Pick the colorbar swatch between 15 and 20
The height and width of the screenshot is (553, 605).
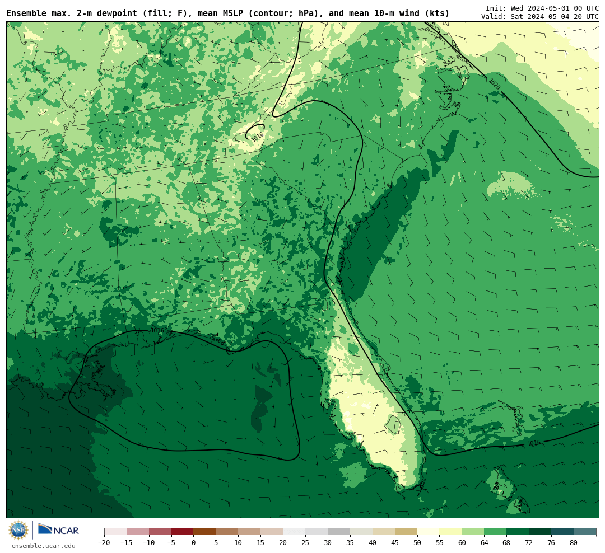click(272, 532)
